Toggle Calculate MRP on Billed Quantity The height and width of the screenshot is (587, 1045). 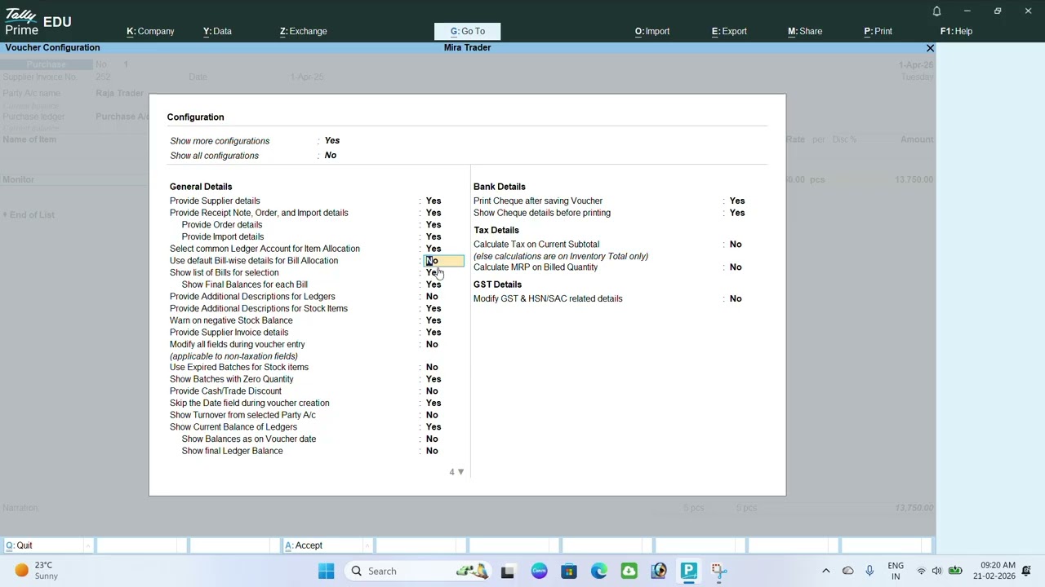(x=736, y=267)
